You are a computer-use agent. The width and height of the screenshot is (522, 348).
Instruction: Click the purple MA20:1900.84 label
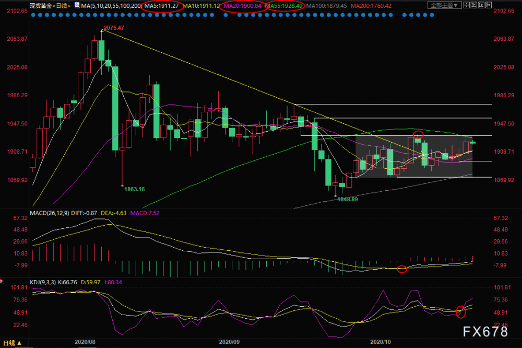click(243, 6)
